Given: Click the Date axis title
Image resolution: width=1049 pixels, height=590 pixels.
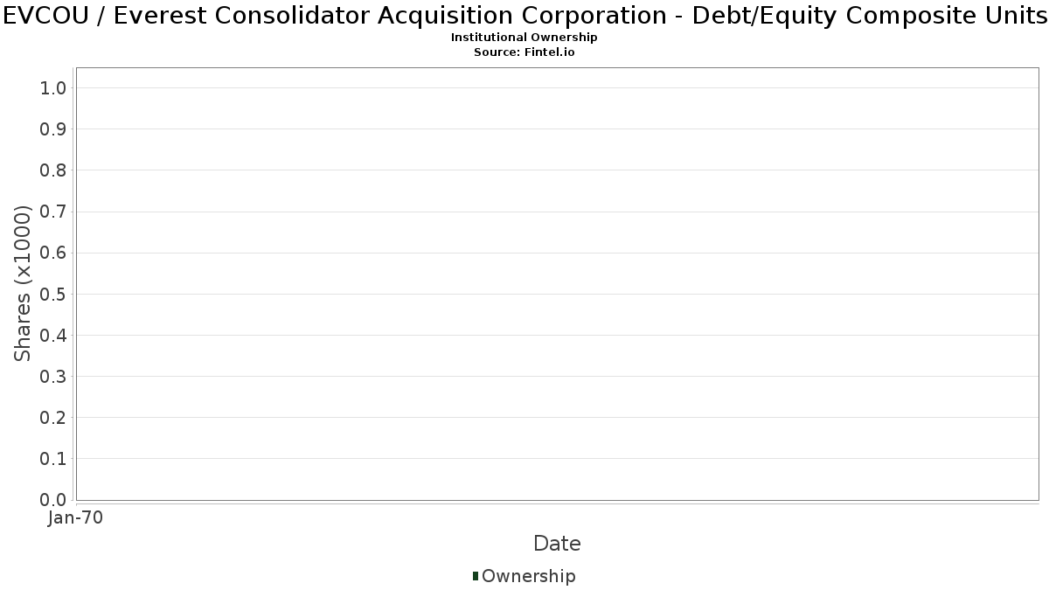Looking at the screenshot, I should pos(557,544).
